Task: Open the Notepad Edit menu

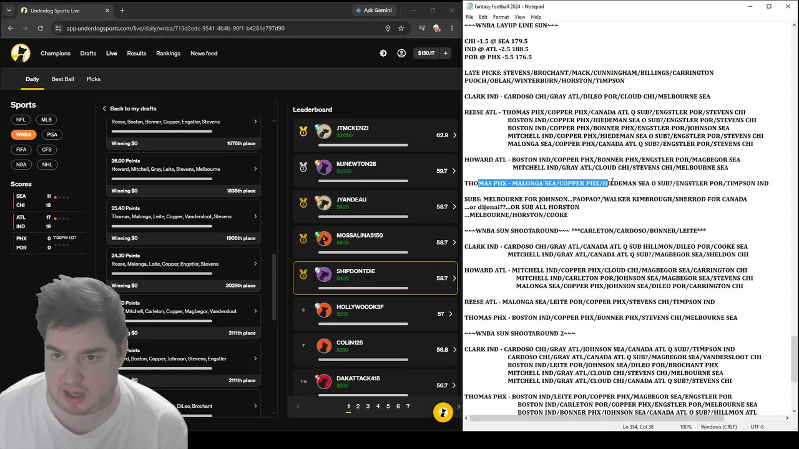Action: tap(483, 17)
